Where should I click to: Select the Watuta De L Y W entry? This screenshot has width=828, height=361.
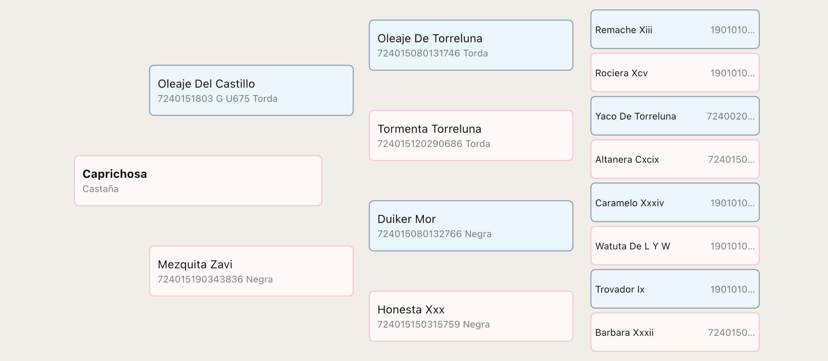[675, 246]
